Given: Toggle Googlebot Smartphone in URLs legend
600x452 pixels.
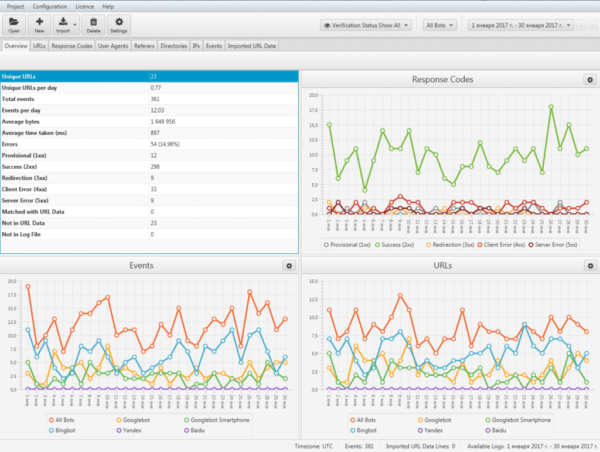Looking at the screenshot, I should tap(518, 420).
